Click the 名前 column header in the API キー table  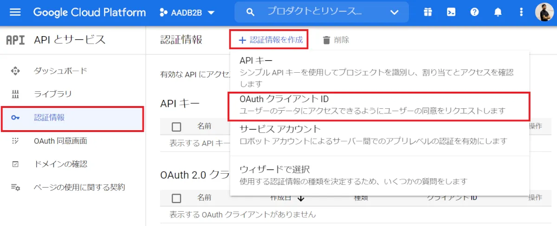(x=204, y=126)
